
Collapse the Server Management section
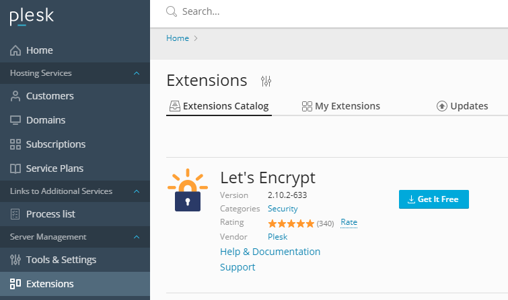pyautogui.click(x=137, y=237)
